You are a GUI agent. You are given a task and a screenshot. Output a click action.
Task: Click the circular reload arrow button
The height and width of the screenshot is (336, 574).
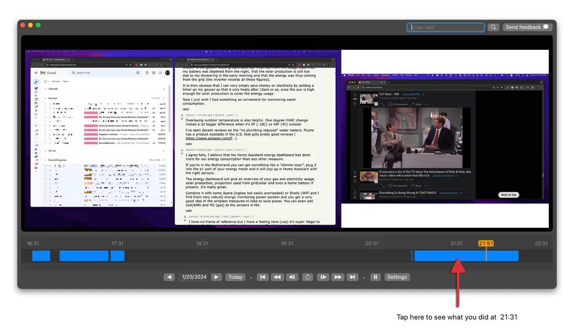pos(307,277)
